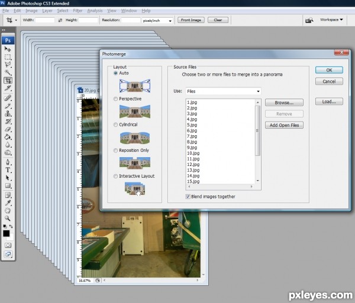Choose the Interactive Layout option
The height and width of the screenshot is (303, 355).
pyautogui.click(x=115, y=176)
